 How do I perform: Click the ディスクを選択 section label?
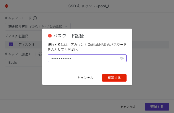click(x=16, y=36)
